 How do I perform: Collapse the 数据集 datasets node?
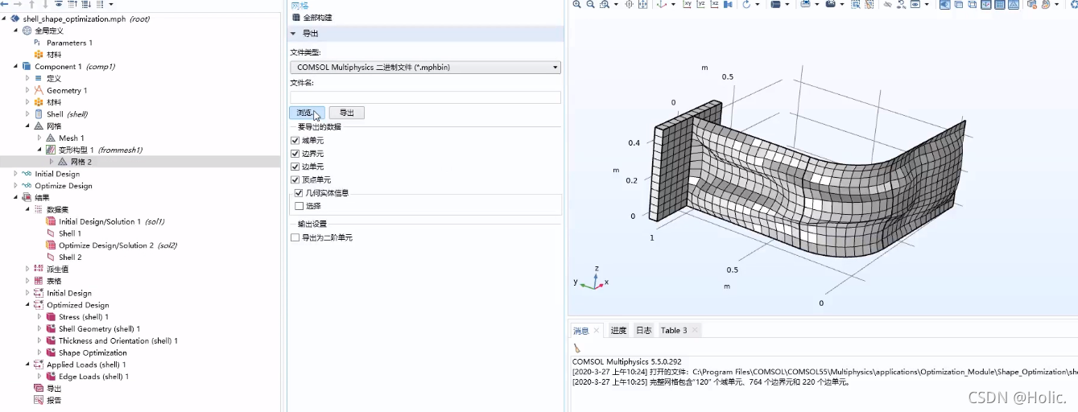click(x=27, y=209)
